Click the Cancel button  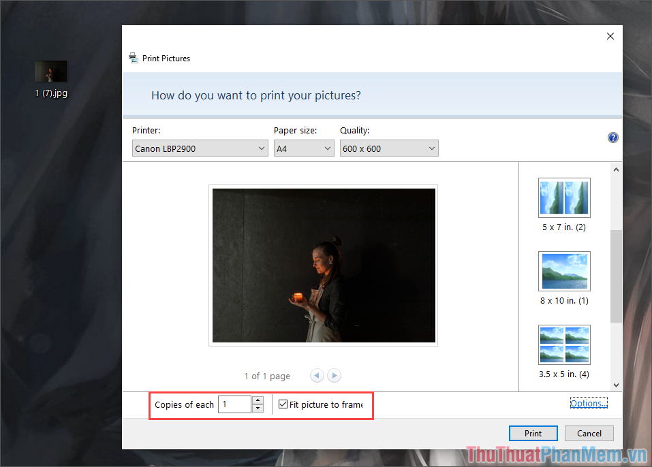click(589, 434)
